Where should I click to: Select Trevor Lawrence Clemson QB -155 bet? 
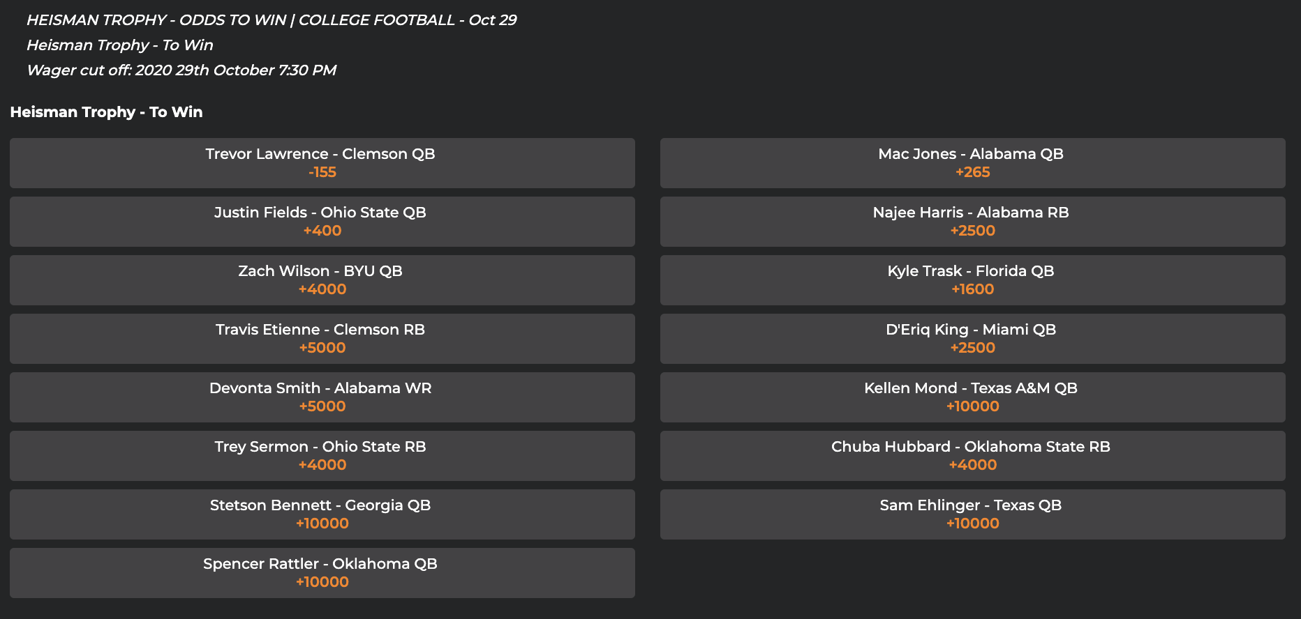(322, 163)
